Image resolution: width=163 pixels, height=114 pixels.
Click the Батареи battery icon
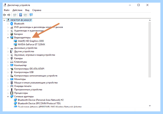click(x=12, y=34)
